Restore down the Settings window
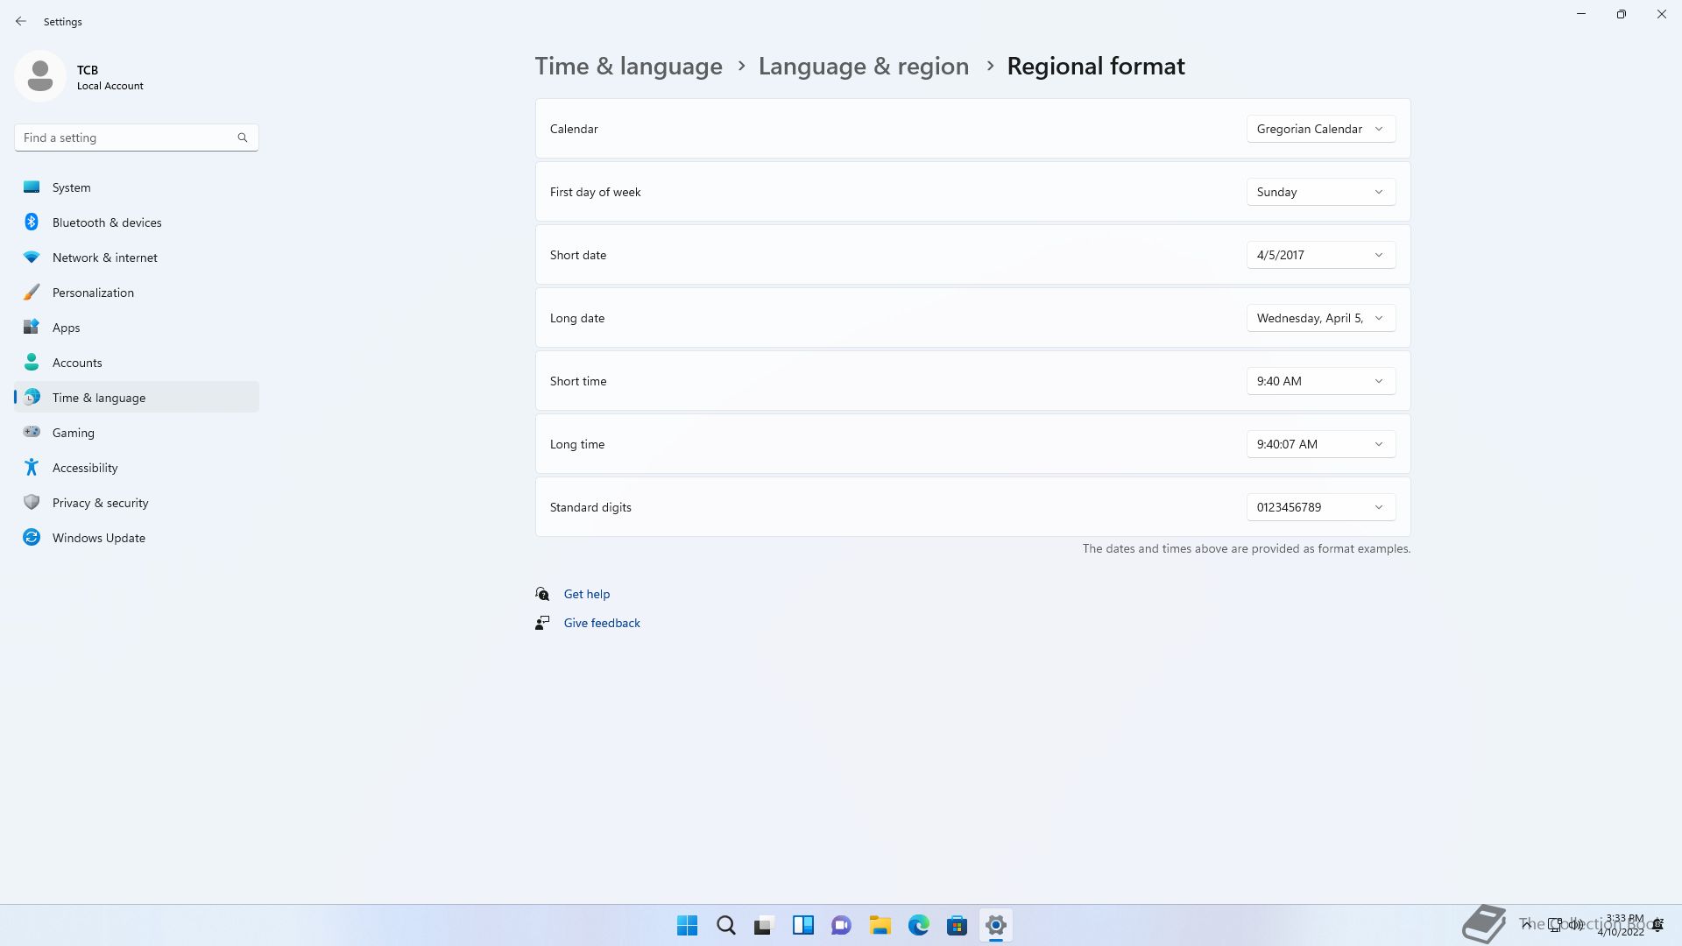This screenshot has width=1682, height=946. pos(1622,14)
